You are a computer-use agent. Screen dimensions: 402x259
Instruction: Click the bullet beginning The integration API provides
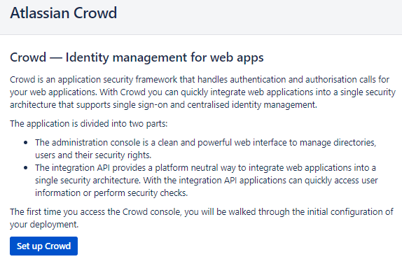[x=207, y=180]
